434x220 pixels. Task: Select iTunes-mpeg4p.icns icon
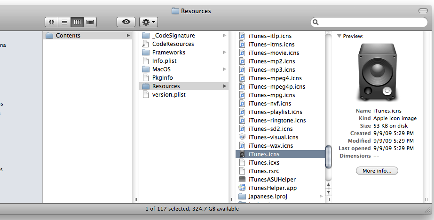[242, 86]
